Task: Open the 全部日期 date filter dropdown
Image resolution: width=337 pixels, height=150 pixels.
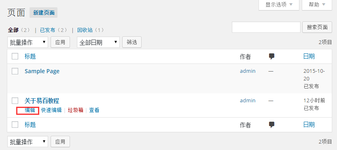Action: [x=98, y=42]
